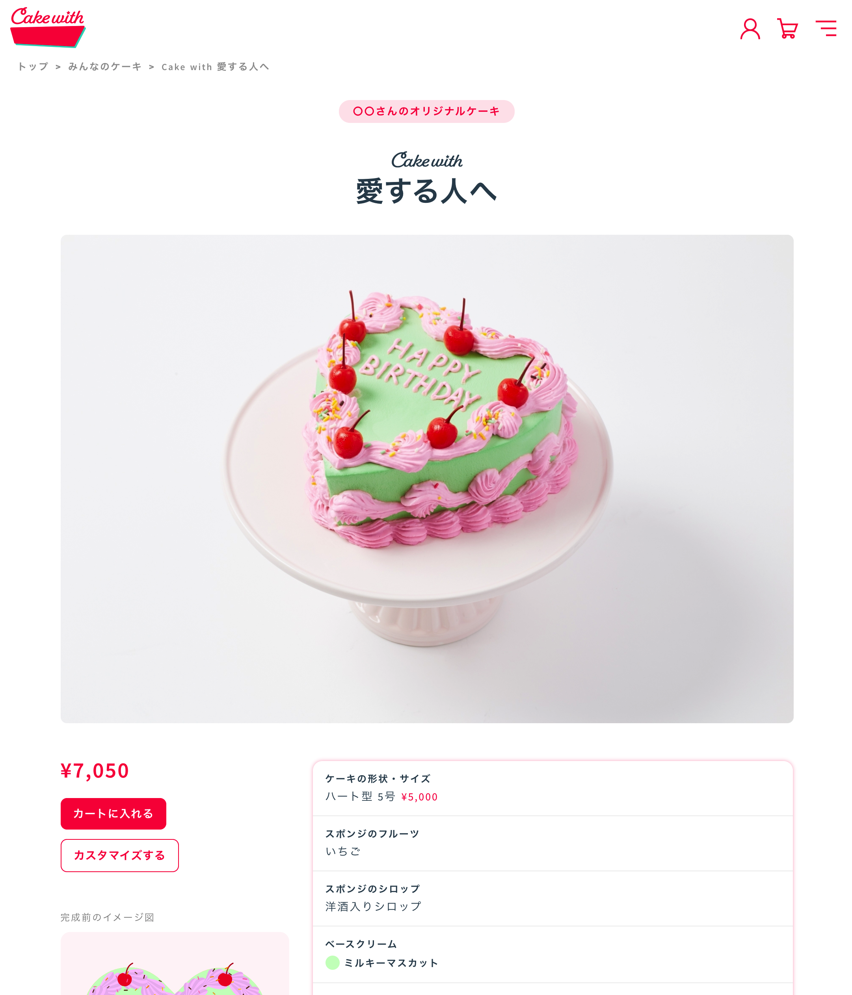This screenshot has width=852, height=995.
Task: Click the ケーキの形状・サイズ row
Action: (x=552, y=788)
